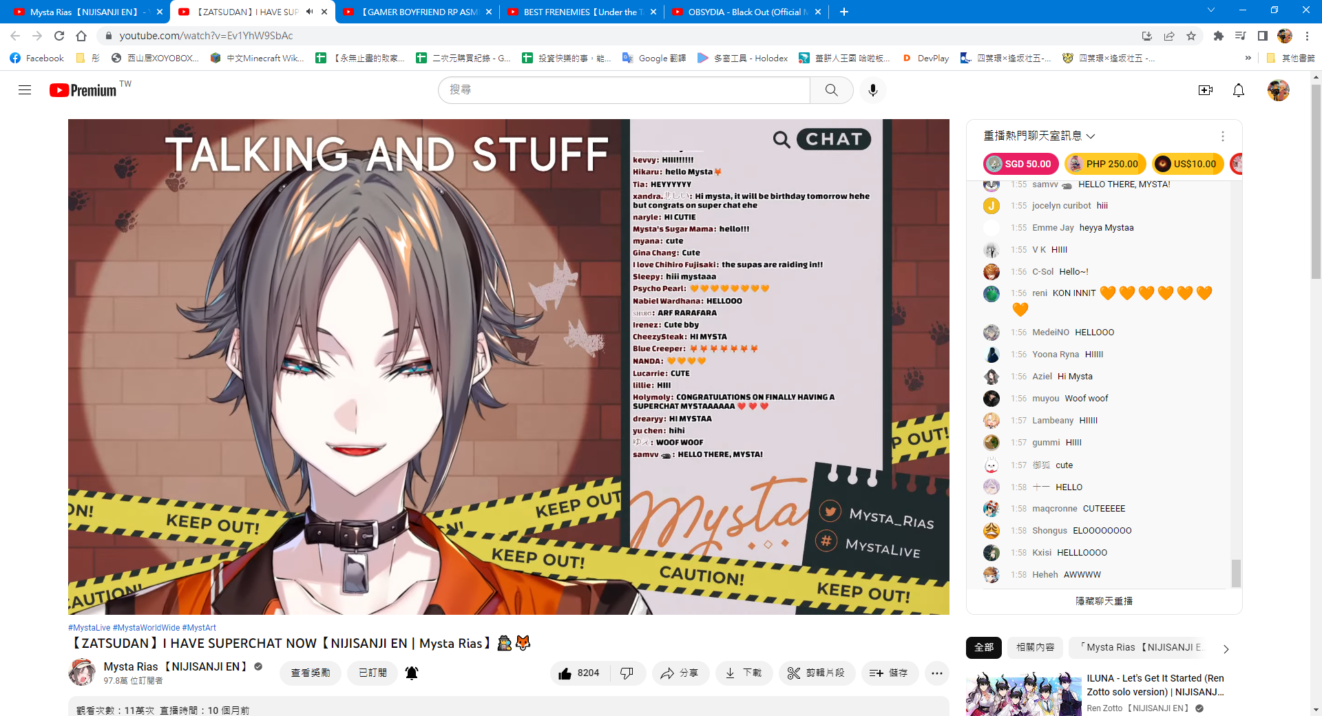Go to the browser home page
1322x716 pixels.
click(81, 36)
